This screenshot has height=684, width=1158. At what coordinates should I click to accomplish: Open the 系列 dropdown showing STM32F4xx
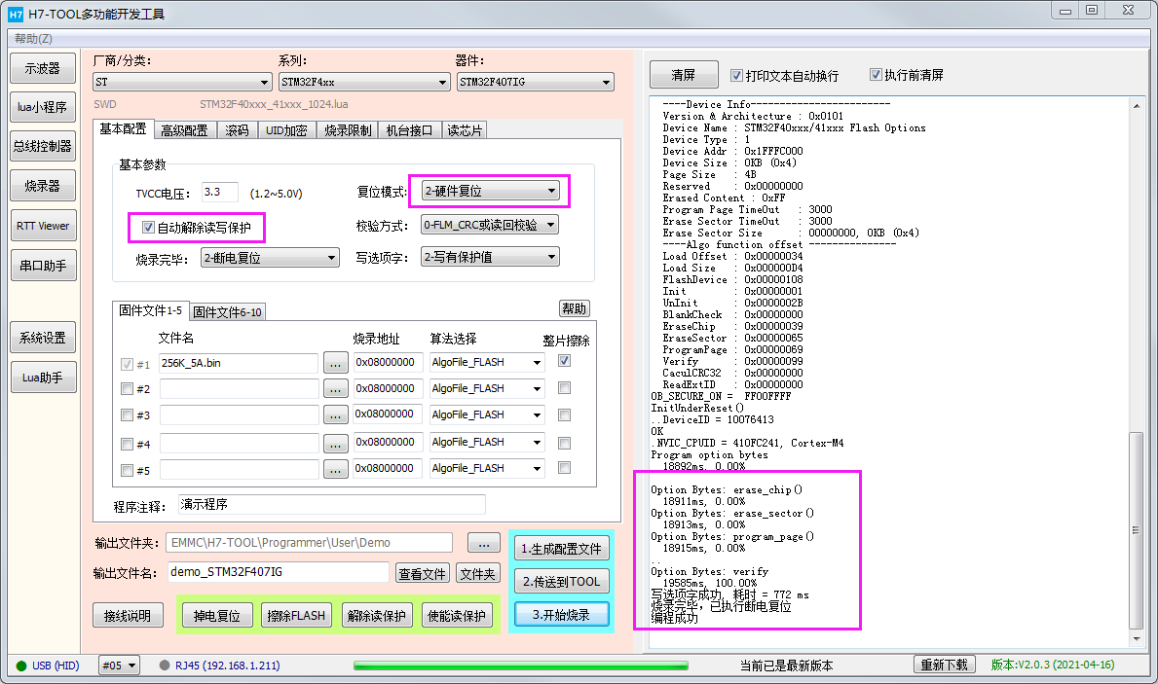coord(365,82)
